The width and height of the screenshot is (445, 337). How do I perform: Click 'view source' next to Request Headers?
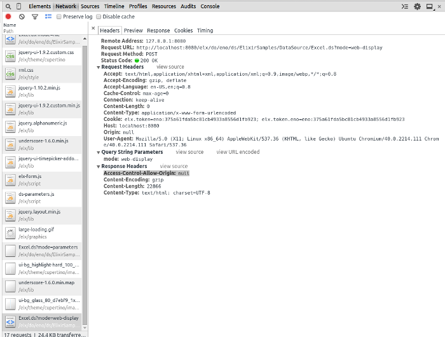pos(170,67)
